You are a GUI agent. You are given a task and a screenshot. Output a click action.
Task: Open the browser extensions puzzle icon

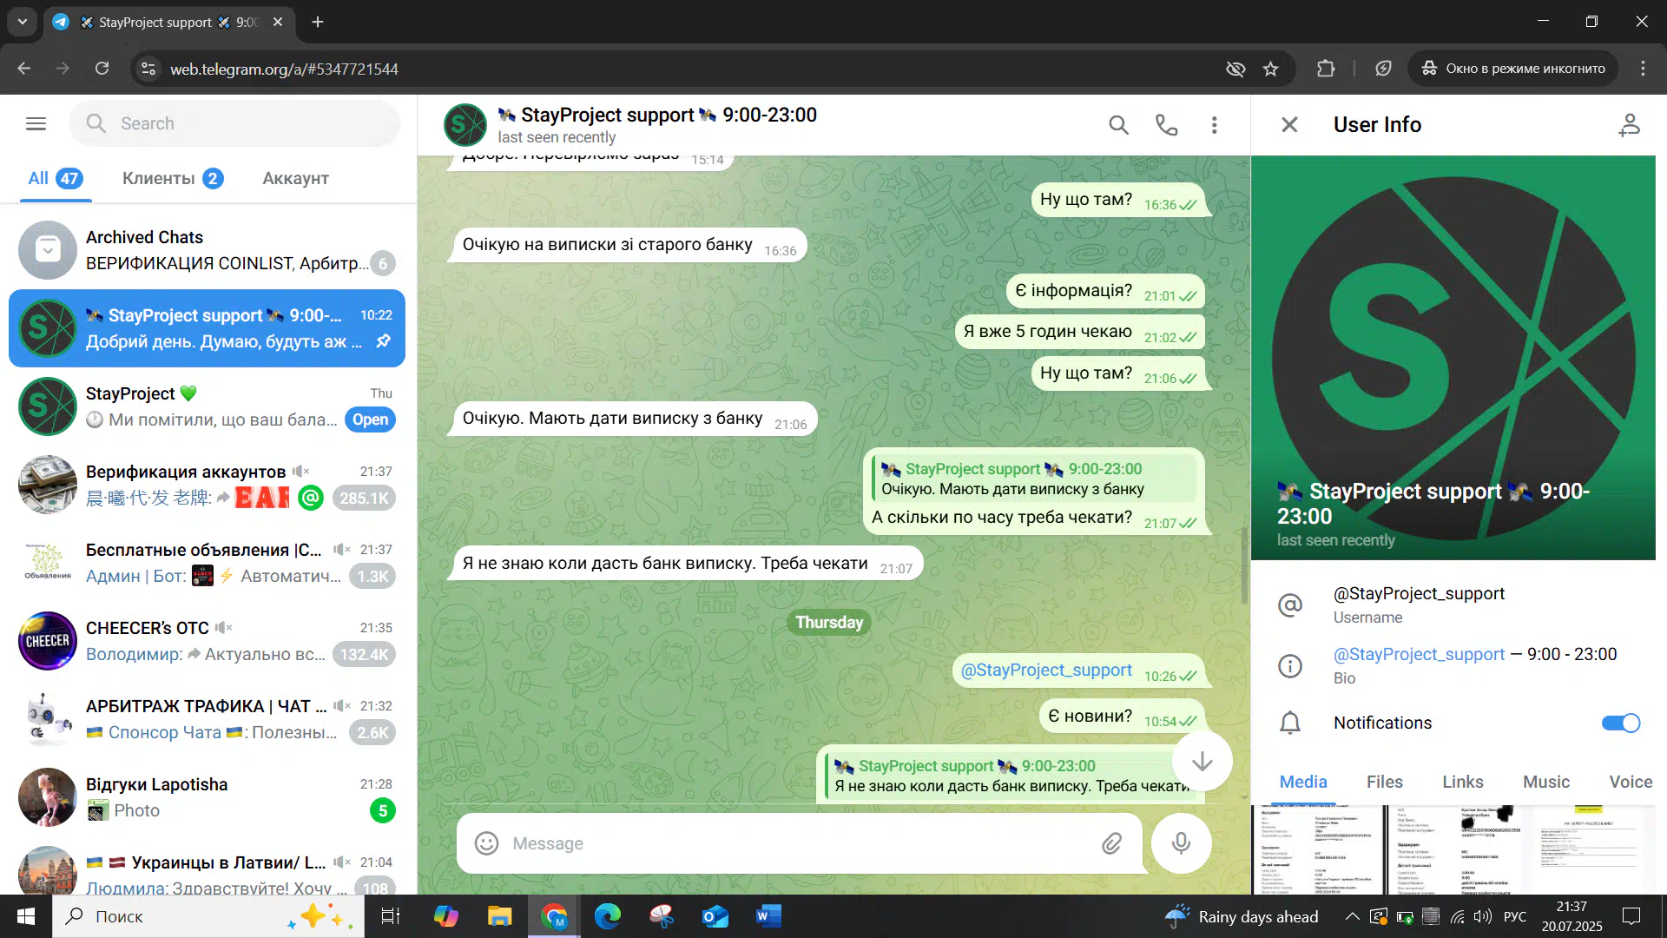tap(1325, 69)
